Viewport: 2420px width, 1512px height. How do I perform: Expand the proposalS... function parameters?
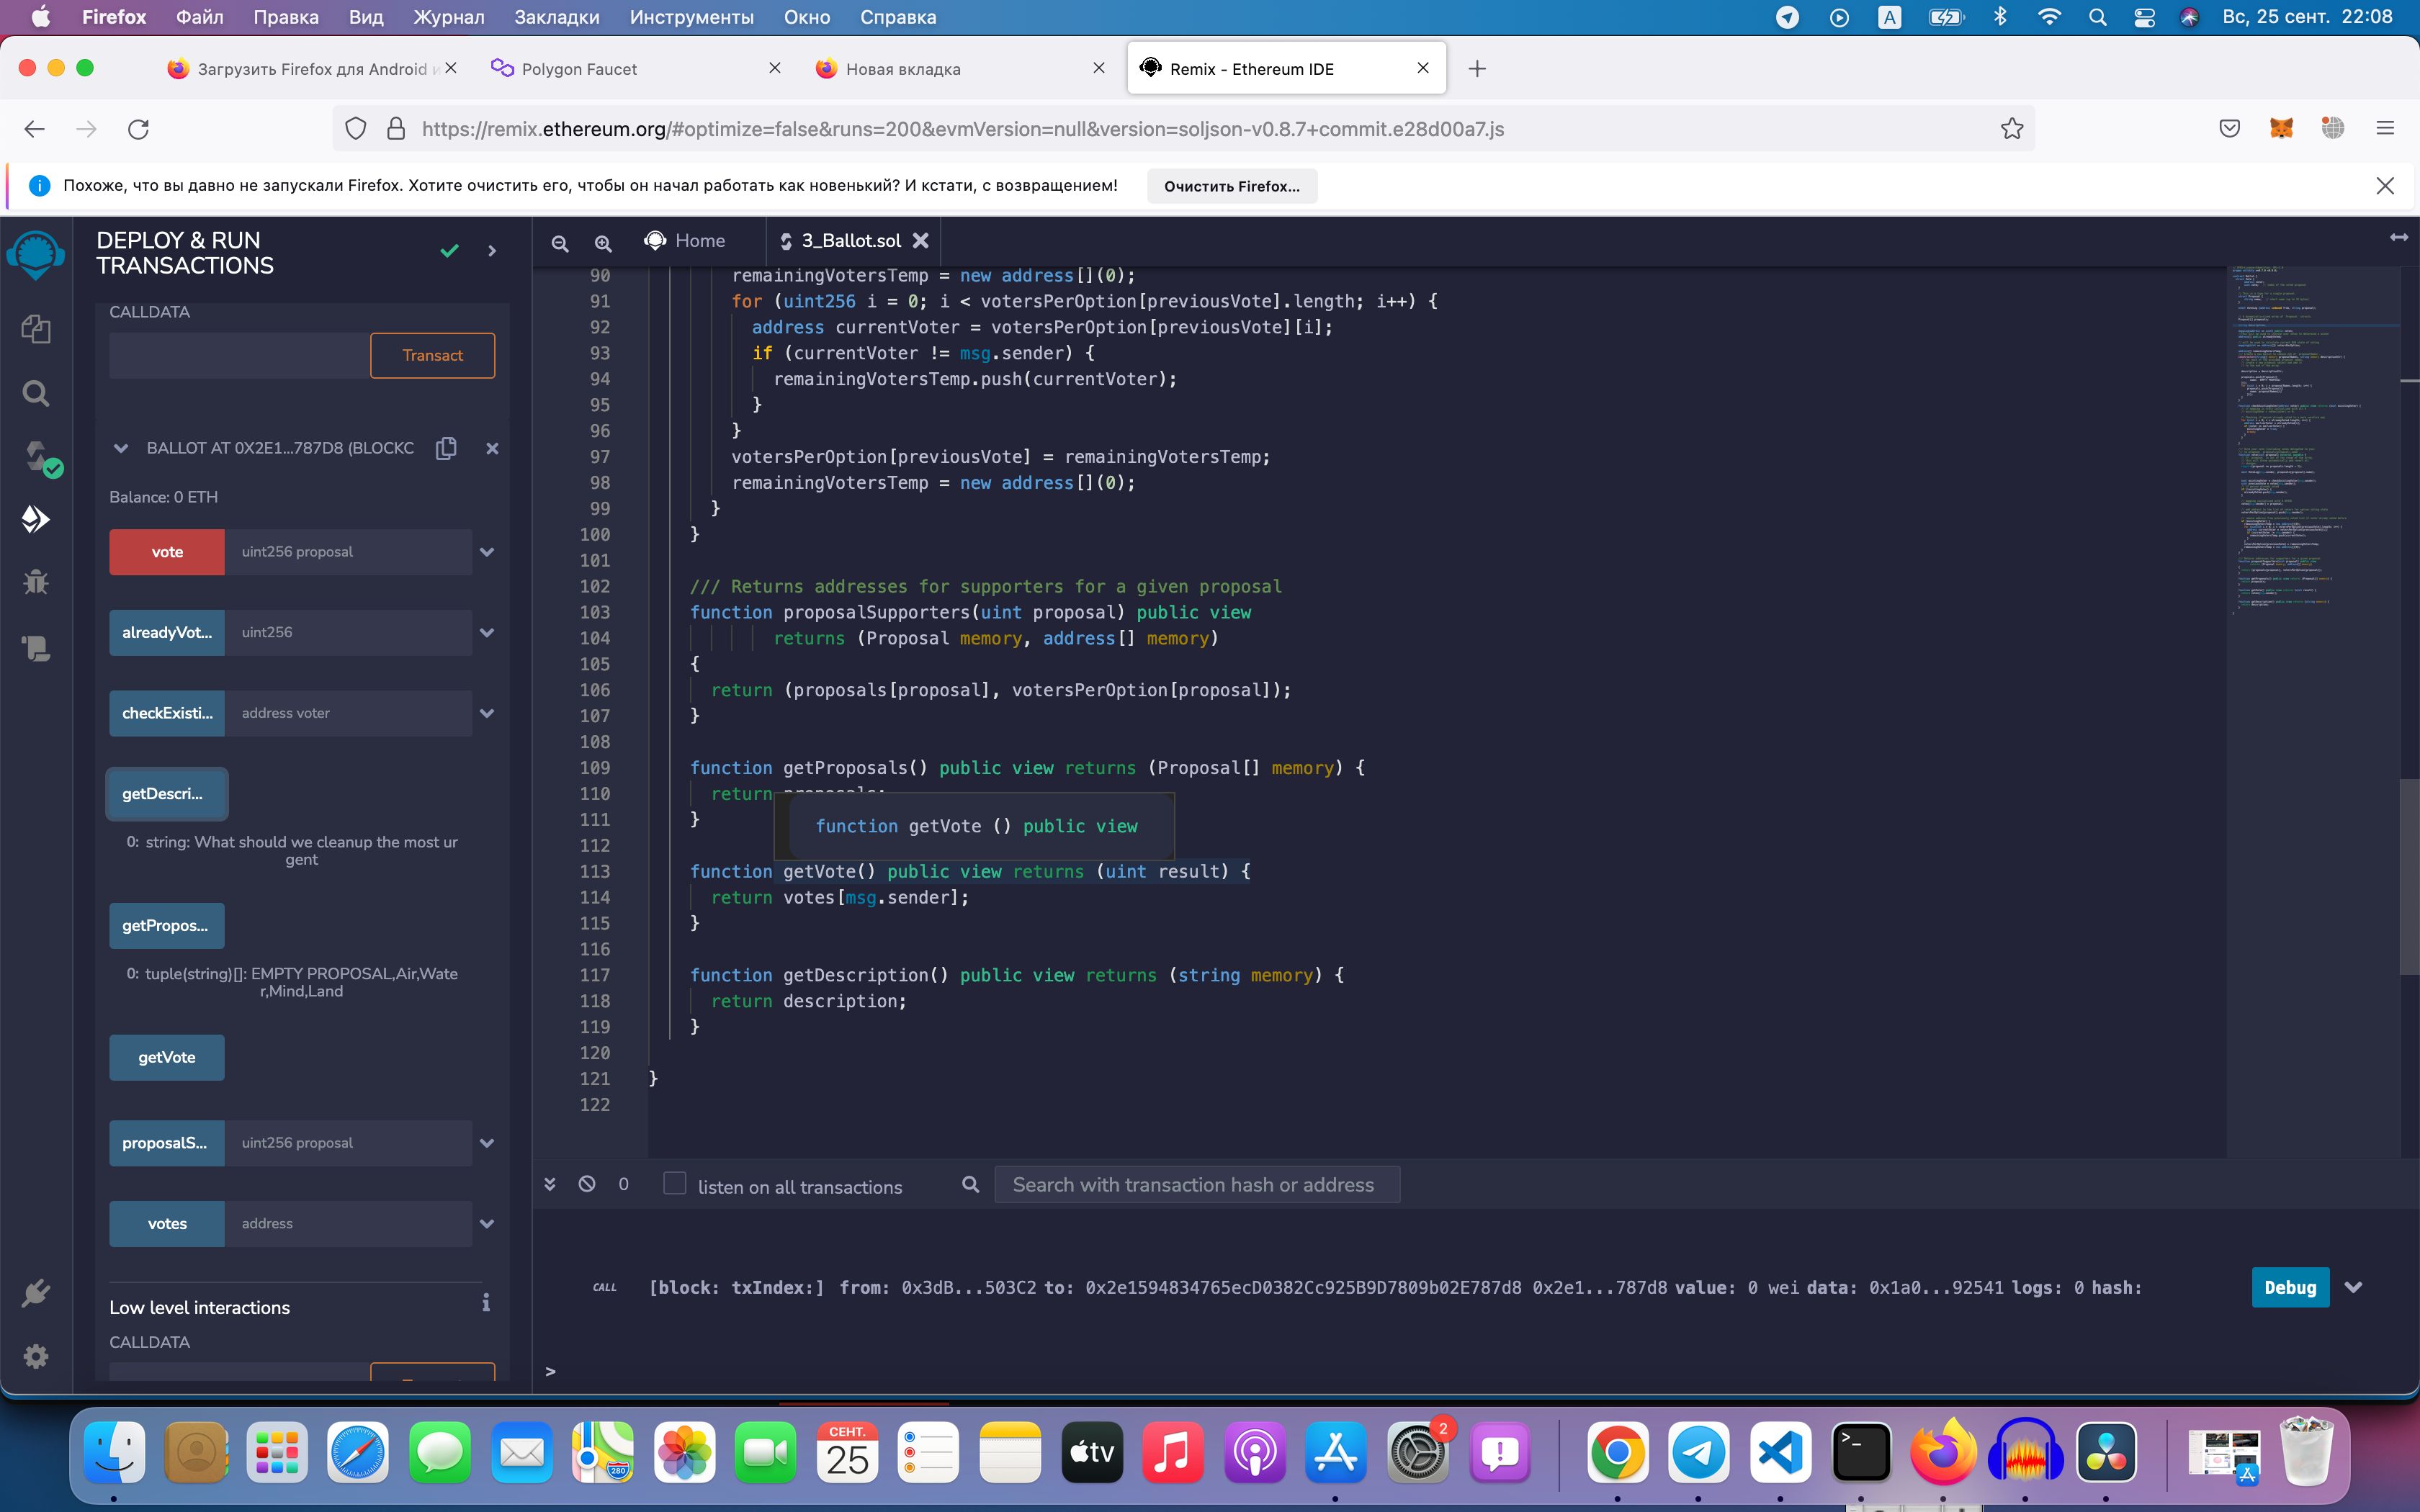click(487, 1143)
